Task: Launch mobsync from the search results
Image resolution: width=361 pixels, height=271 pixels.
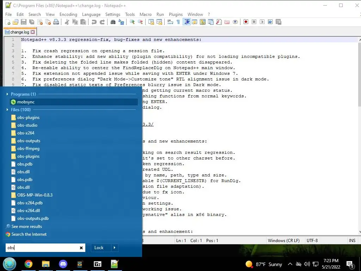Action: [x=74, y=102]
